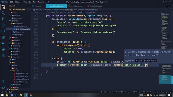Open Windows action center icon

pos(169,95)
